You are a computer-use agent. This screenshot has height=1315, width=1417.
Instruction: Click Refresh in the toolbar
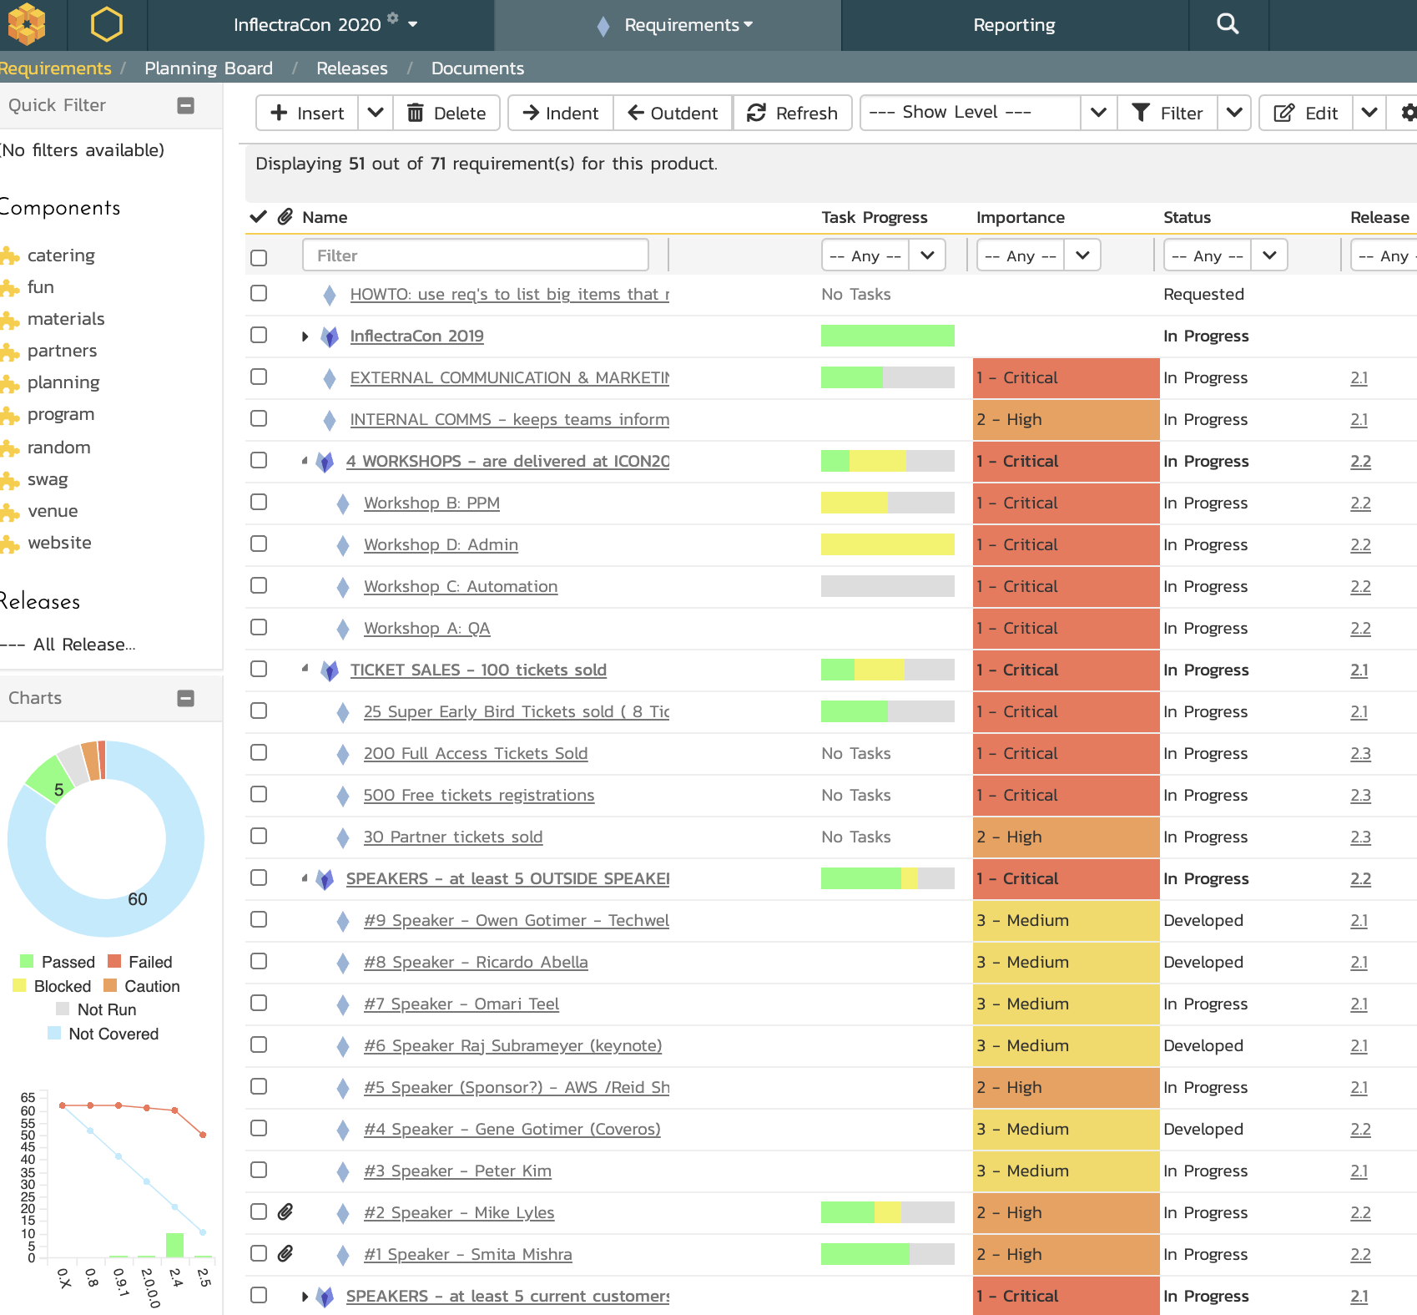(792, 113)
